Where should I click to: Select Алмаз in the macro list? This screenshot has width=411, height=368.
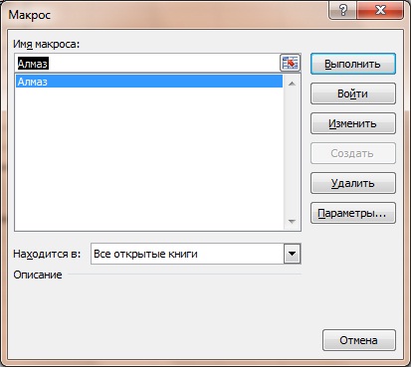point(149,82)
